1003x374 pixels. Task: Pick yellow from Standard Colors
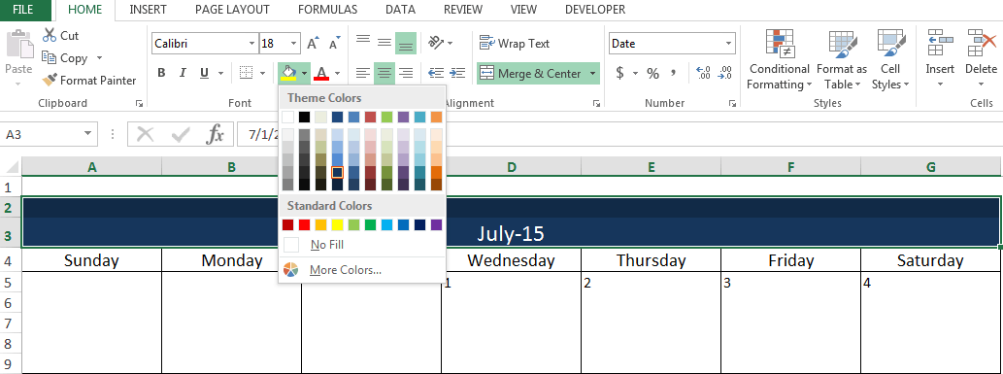click(338, 224)
